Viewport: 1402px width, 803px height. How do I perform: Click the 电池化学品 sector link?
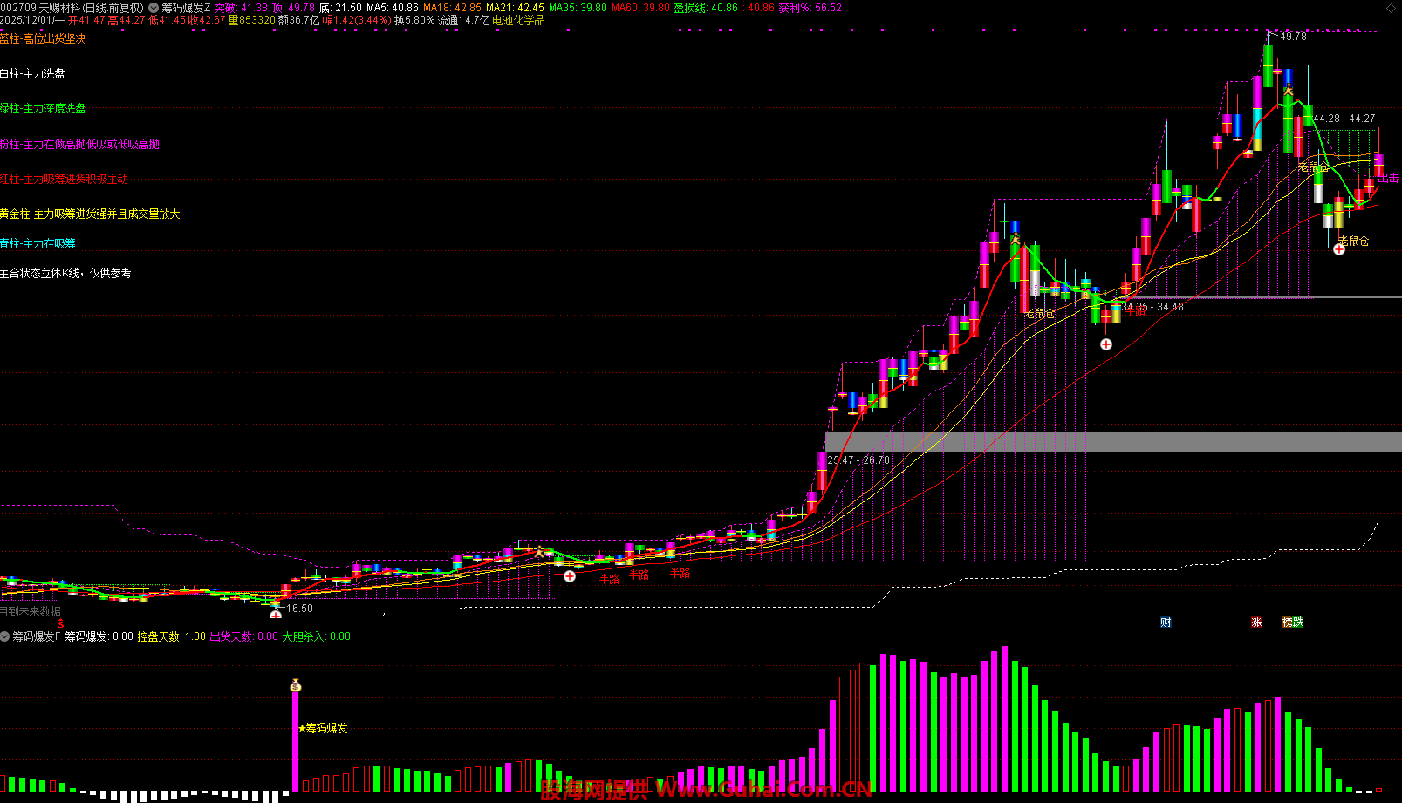tap(518, 20)
